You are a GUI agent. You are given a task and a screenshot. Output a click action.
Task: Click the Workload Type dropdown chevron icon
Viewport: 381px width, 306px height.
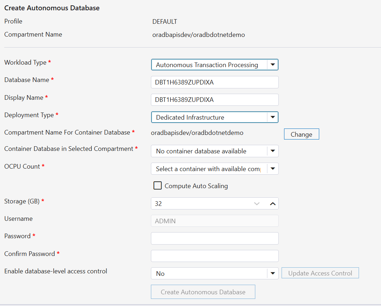273,65
